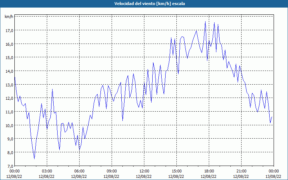Select the 12,0 y-axis value

[9, 98]
